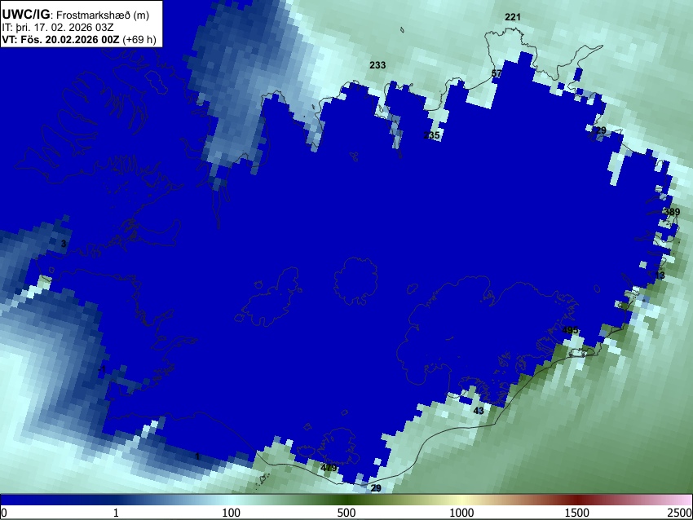
Task: Click the 1500 label on the color scale
Action: [x=577, y=513]
